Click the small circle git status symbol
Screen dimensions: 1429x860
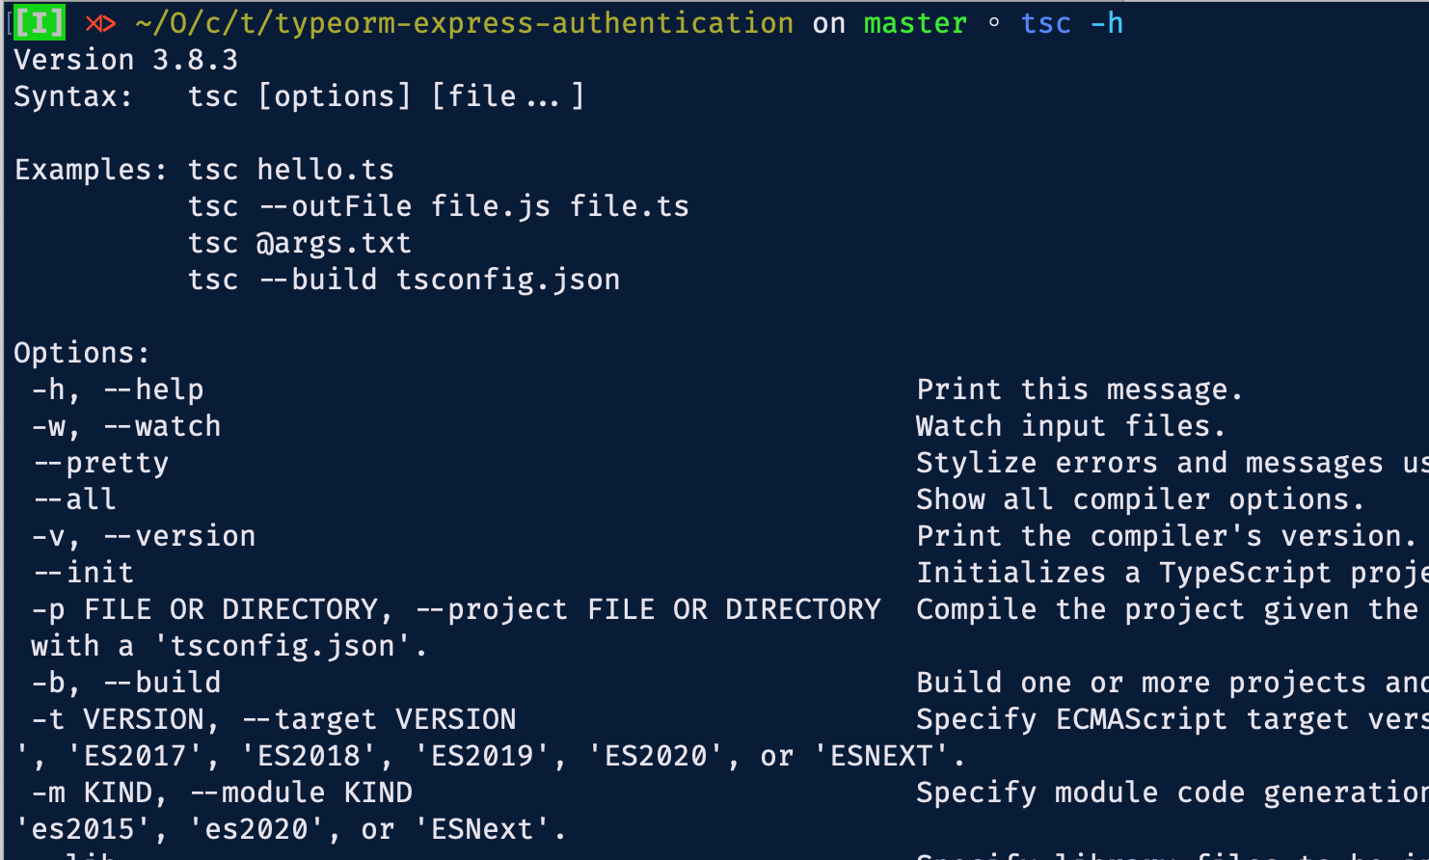994,23
